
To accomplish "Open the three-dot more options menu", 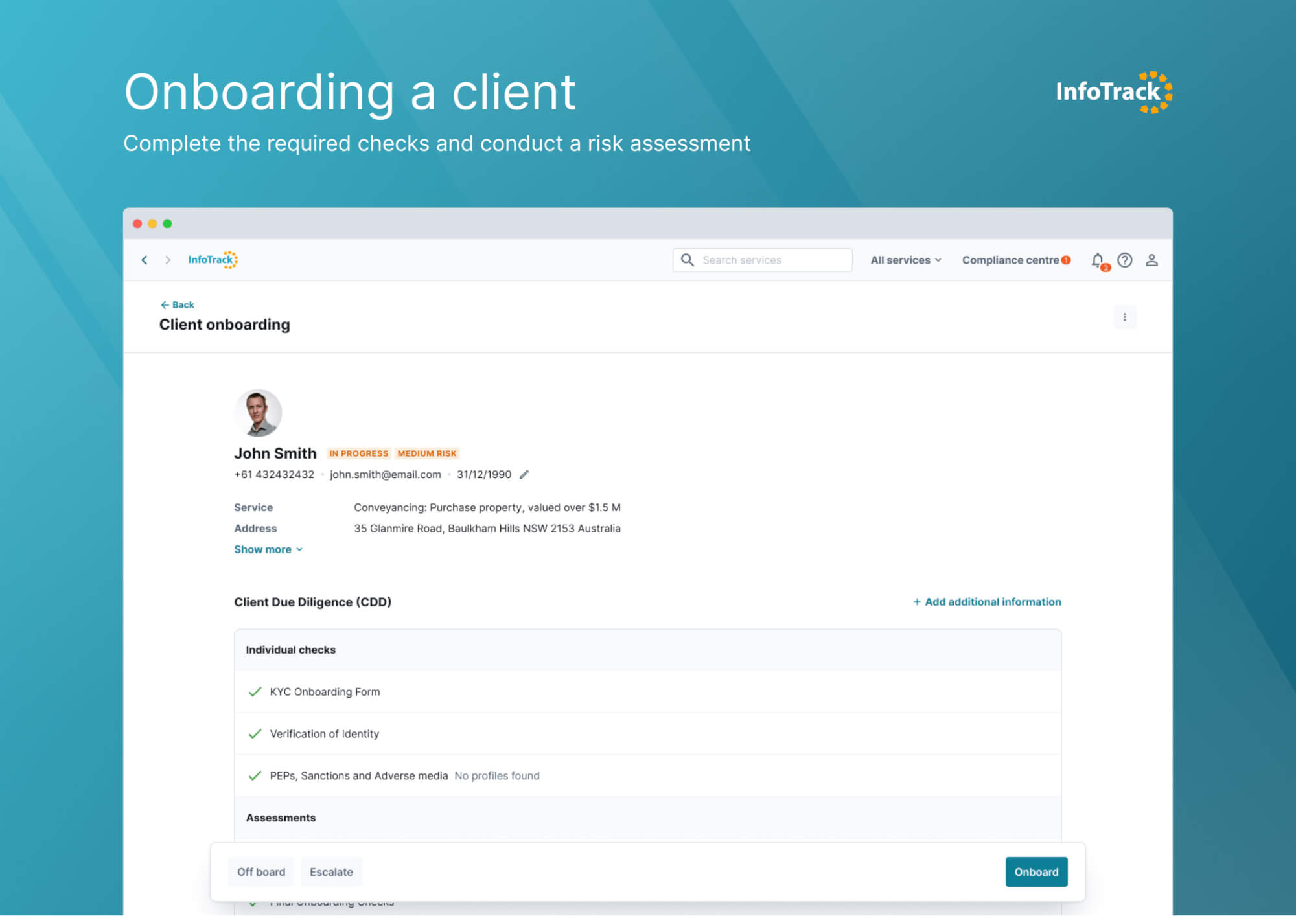I will click(1125, 317).
